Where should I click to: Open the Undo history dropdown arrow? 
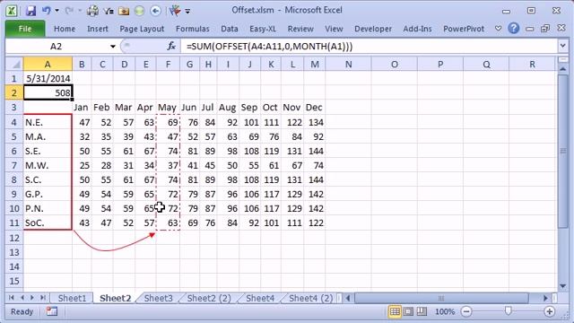click(57, 11)
